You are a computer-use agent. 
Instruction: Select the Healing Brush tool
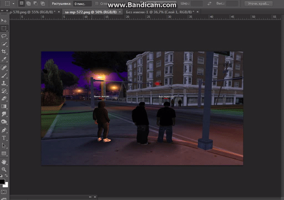[x=4, y=68]
